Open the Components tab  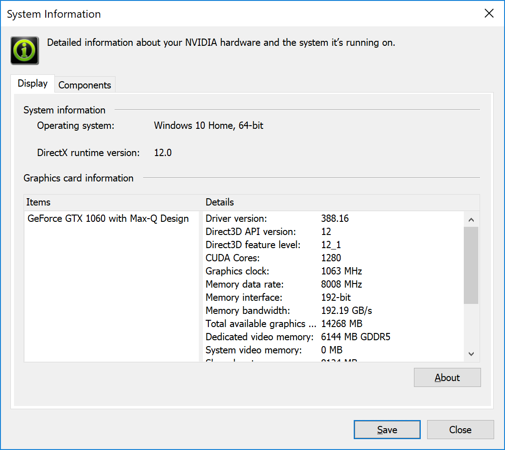85,85
